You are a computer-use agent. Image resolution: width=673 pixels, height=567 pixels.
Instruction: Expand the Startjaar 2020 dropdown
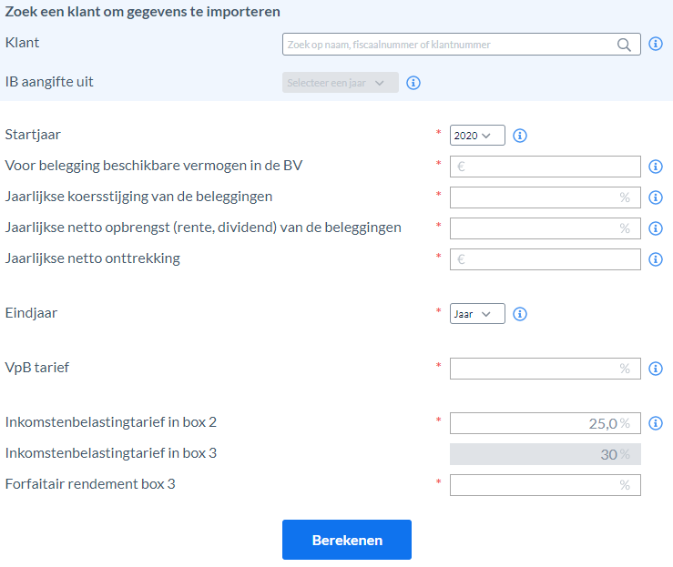click(477, 136)
